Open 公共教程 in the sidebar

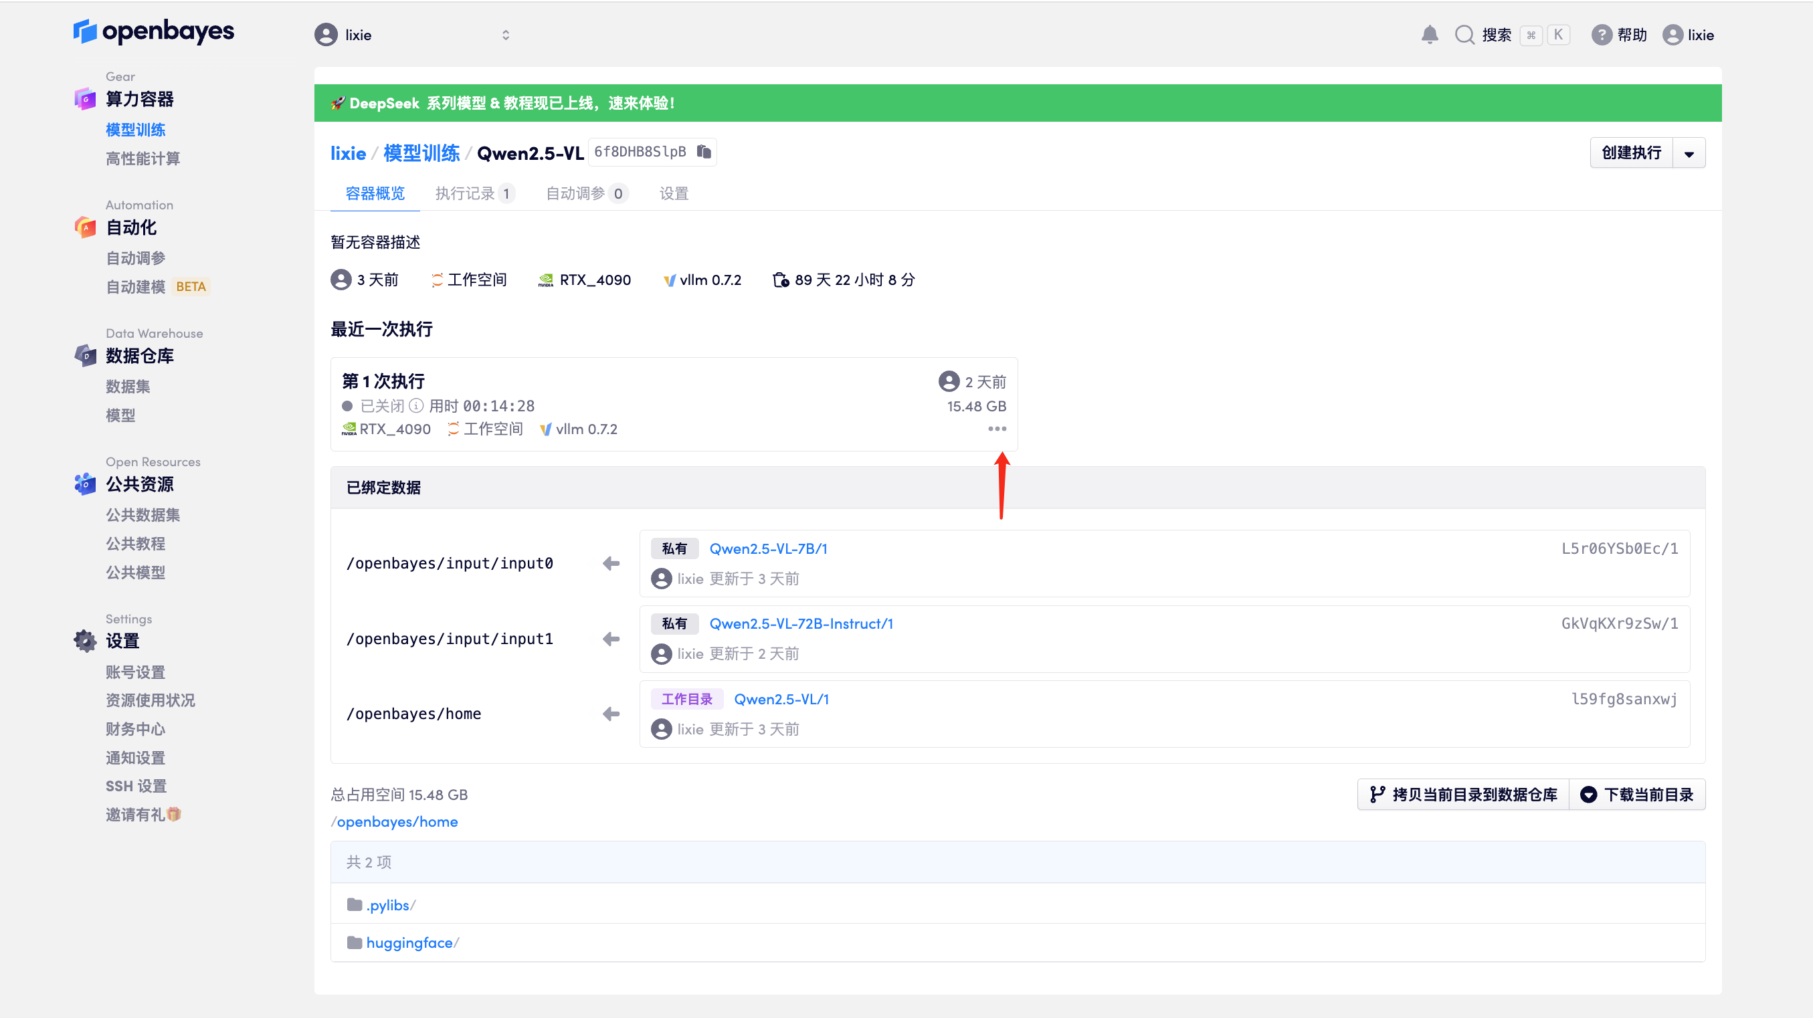coord(135,544)
